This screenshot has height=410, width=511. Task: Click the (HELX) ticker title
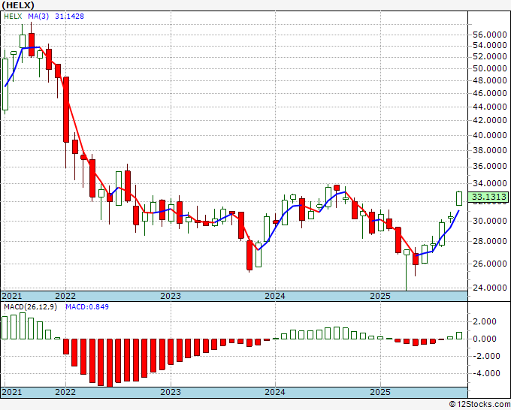coord(18,5)
